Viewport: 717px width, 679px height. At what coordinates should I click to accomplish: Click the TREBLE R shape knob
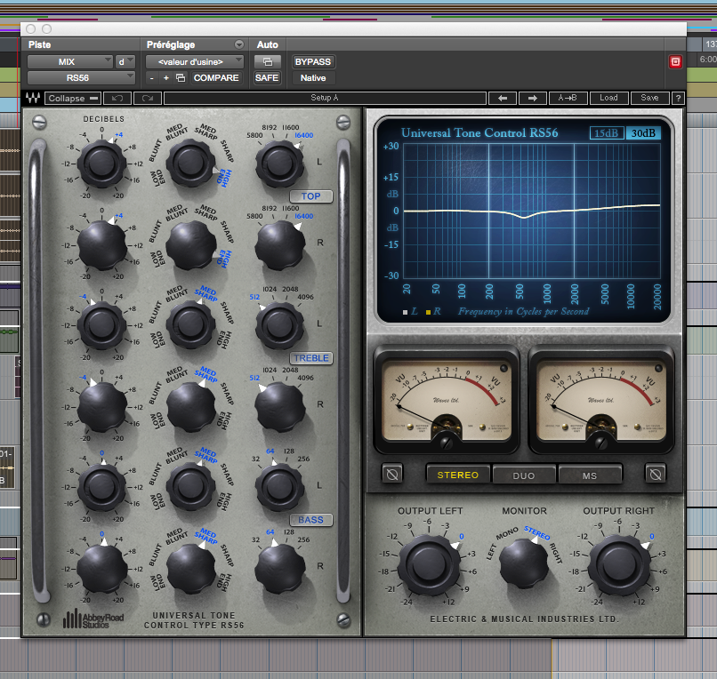(x=190, y=407)
